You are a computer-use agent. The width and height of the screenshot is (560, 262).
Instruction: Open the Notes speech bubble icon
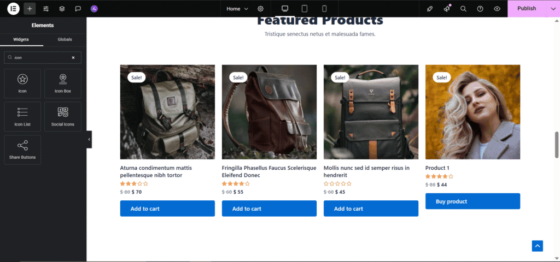(x=78, y=9)
